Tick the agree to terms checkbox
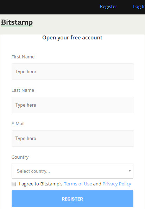The height and width of the screenshot is (209, 145). [x=14, y=184]
